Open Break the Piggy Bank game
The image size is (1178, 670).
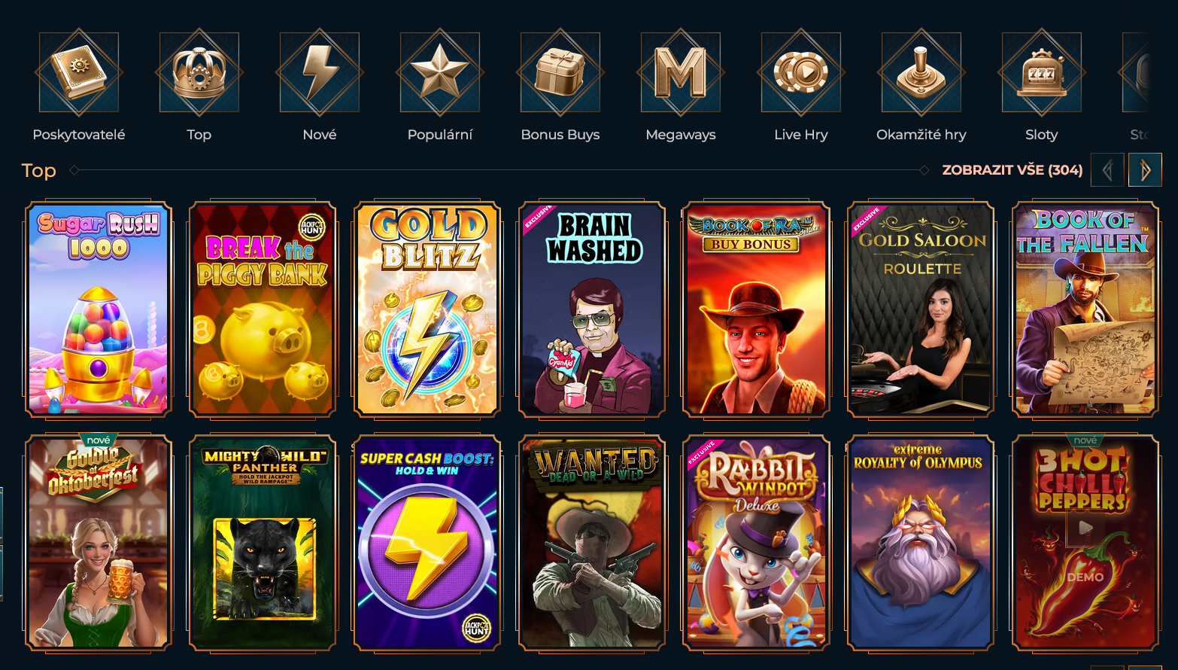coord(263,309)
